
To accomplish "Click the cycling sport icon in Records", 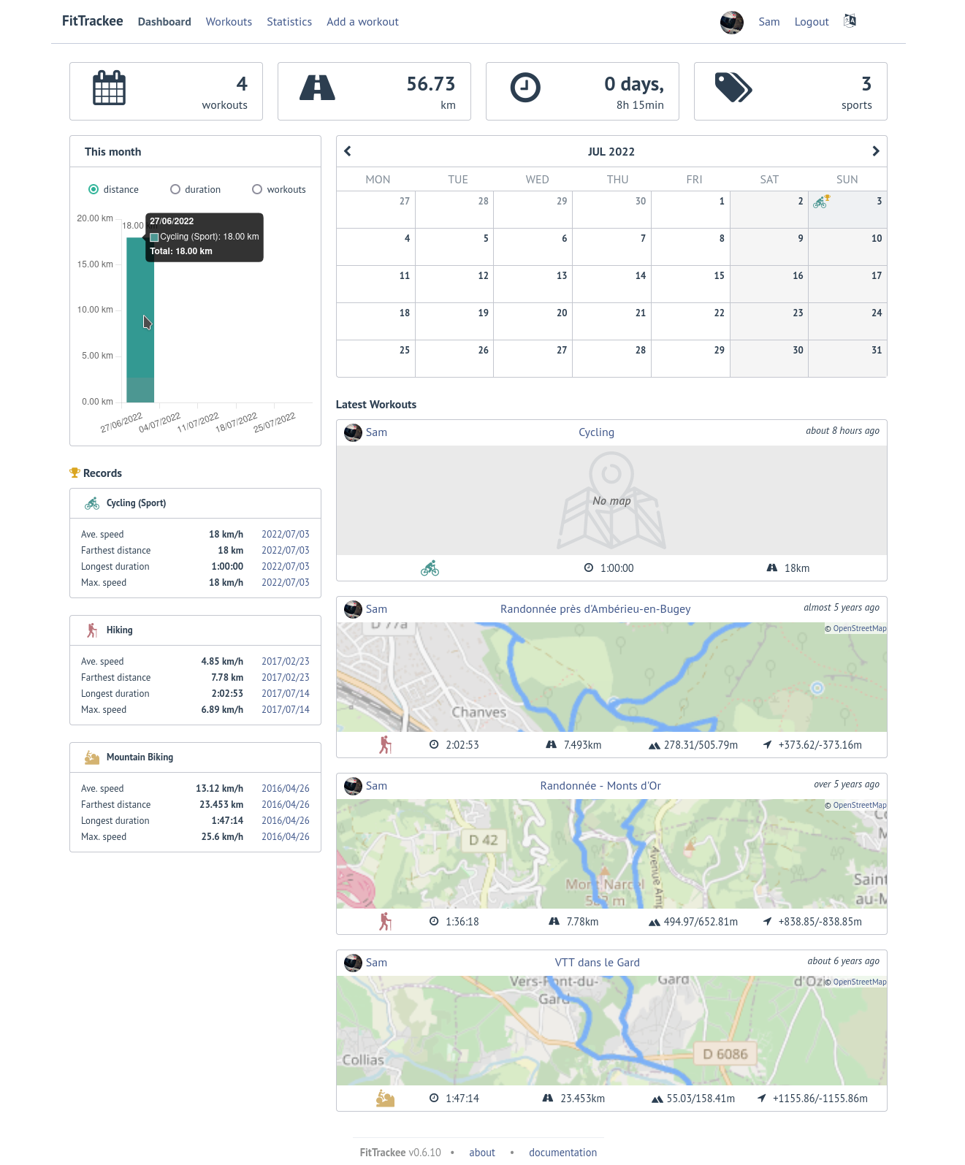I will (x=92, y=503).
